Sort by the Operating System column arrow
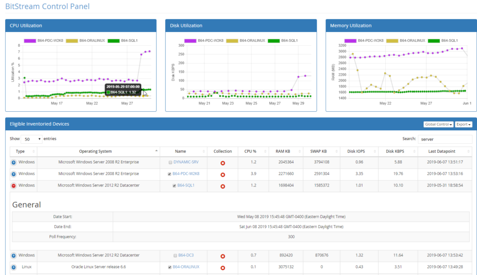477x275 pixels. point(156,151)
